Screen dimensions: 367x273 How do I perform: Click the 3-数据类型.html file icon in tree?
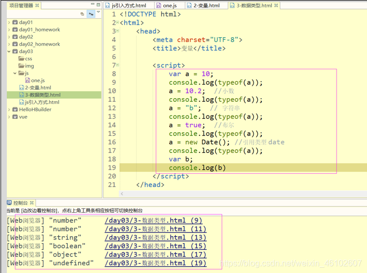[x=22, y=95]
